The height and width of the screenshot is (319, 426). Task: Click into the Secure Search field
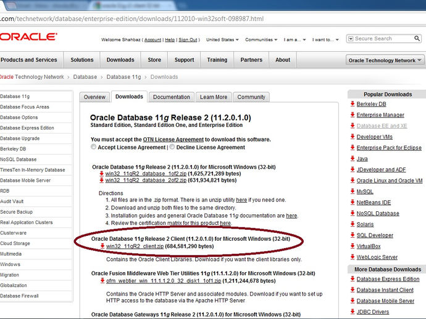coord(383,39)
